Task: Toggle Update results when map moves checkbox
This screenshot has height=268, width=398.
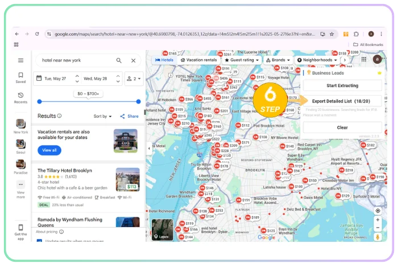Action: tap(40, 240)
